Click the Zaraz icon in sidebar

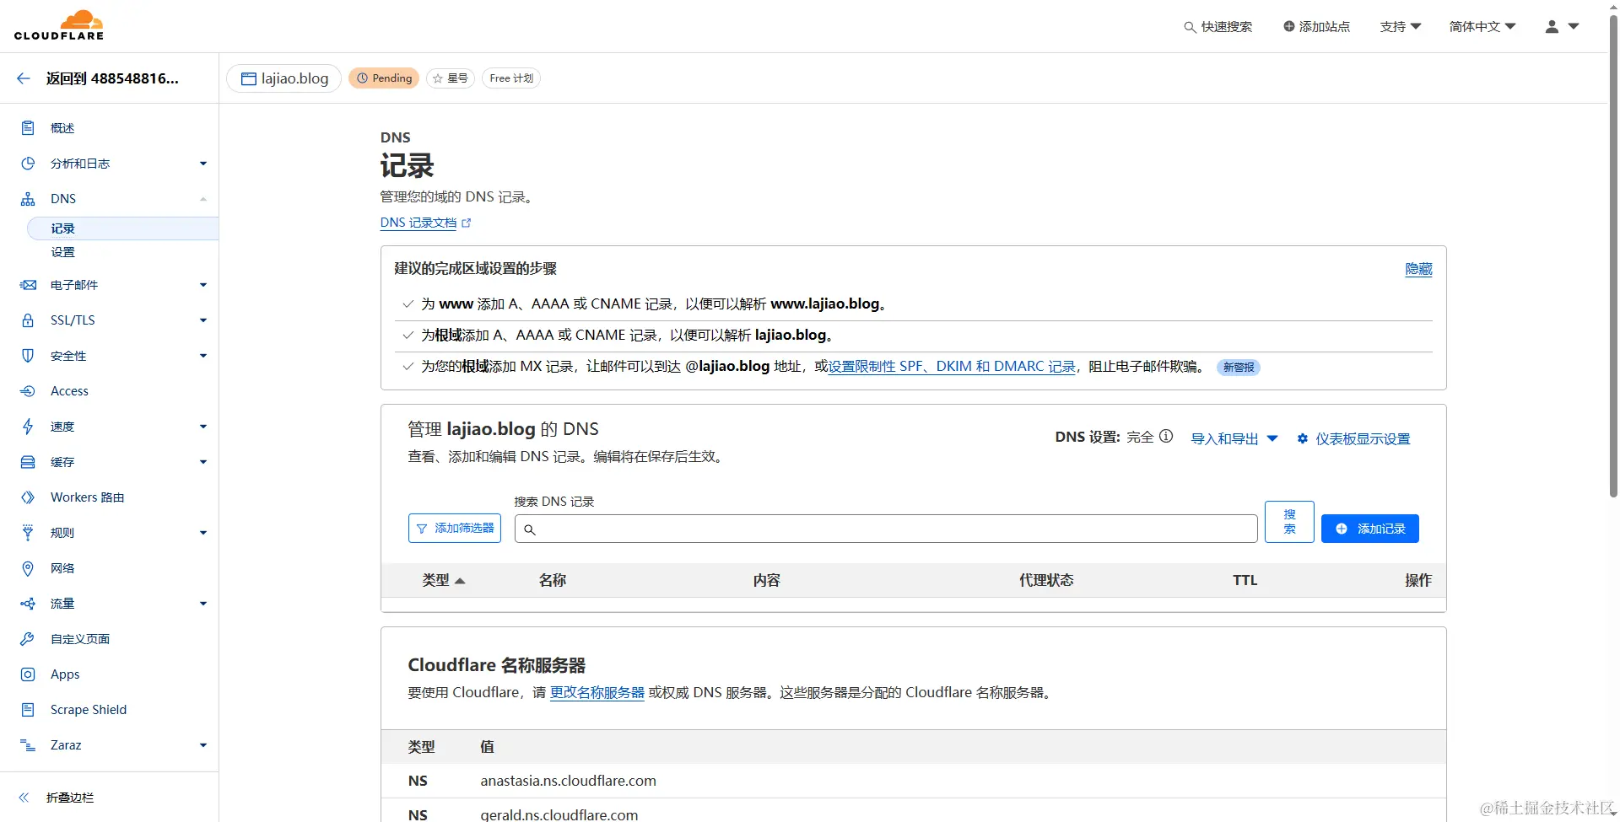(x=28, y=745)
